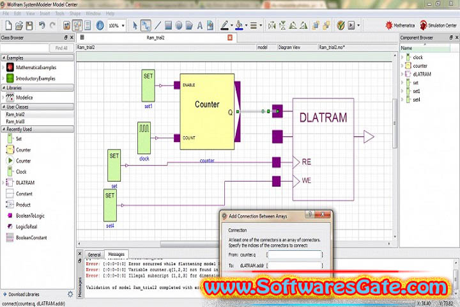Screen dimensions: 460x307
Task: Switch to text view
Action: coord(88,26)
